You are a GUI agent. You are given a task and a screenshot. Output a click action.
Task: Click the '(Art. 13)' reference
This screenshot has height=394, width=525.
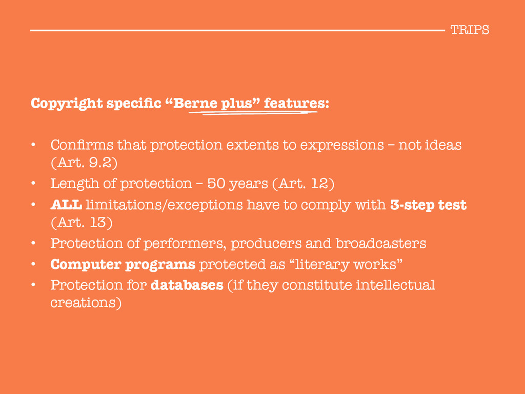click(x=82, y=223)
